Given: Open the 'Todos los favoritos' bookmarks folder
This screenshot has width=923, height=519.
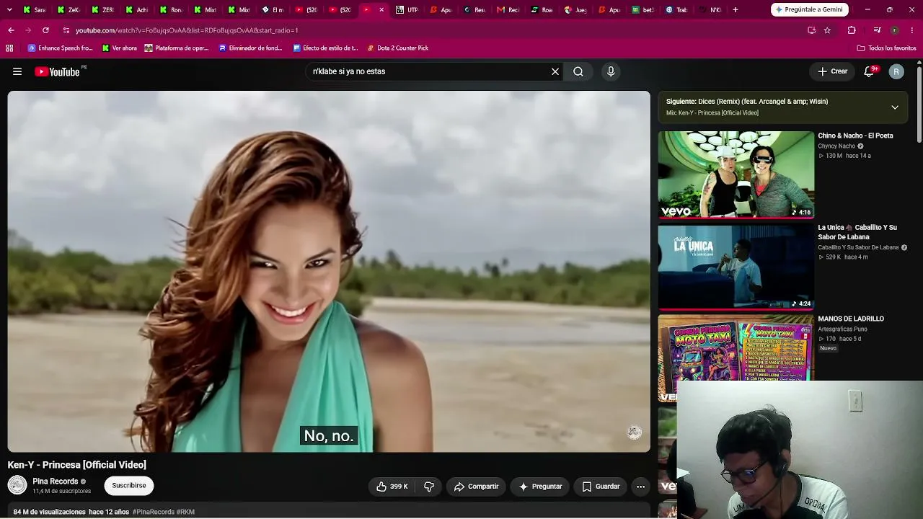Looking at the screenshot, I should pos(886,48).
